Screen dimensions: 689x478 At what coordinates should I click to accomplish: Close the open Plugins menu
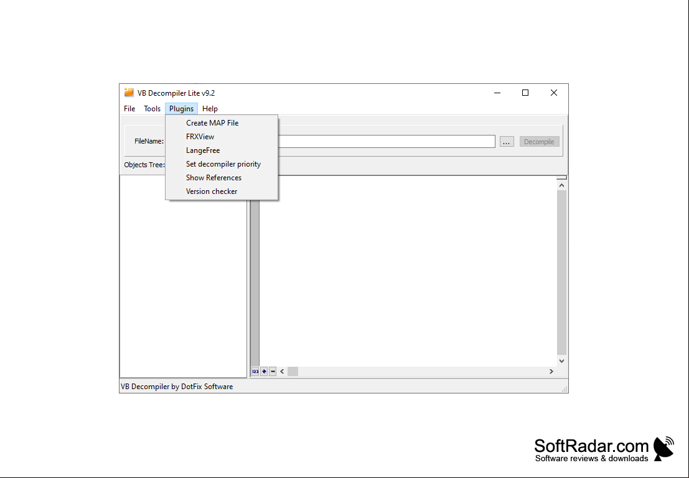point(182,108)
